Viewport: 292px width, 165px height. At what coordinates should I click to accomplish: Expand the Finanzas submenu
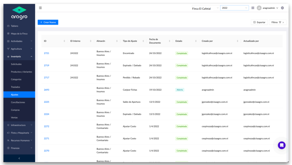[x=31, y=148]
